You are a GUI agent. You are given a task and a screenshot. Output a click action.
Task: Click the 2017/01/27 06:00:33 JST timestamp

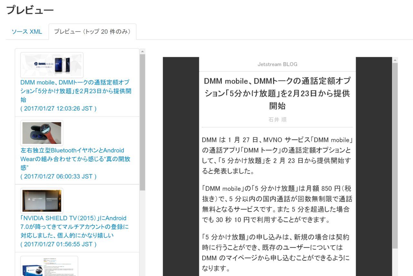pos(58,176)
